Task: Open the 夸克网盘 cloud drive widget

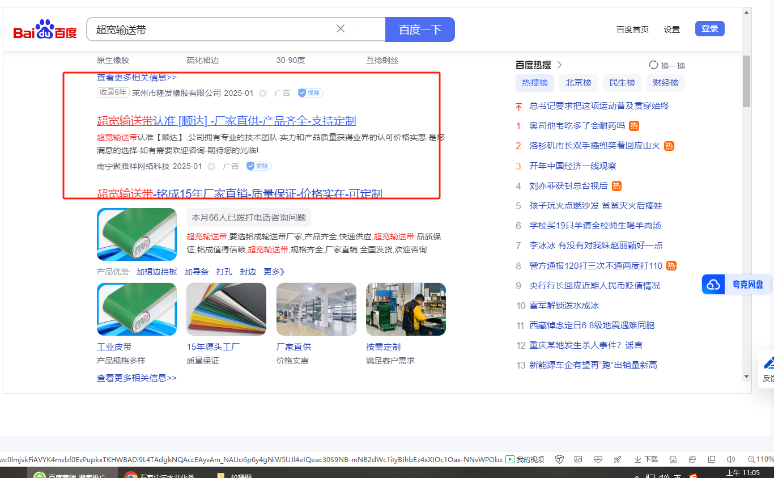Action: tap(737, 285)
